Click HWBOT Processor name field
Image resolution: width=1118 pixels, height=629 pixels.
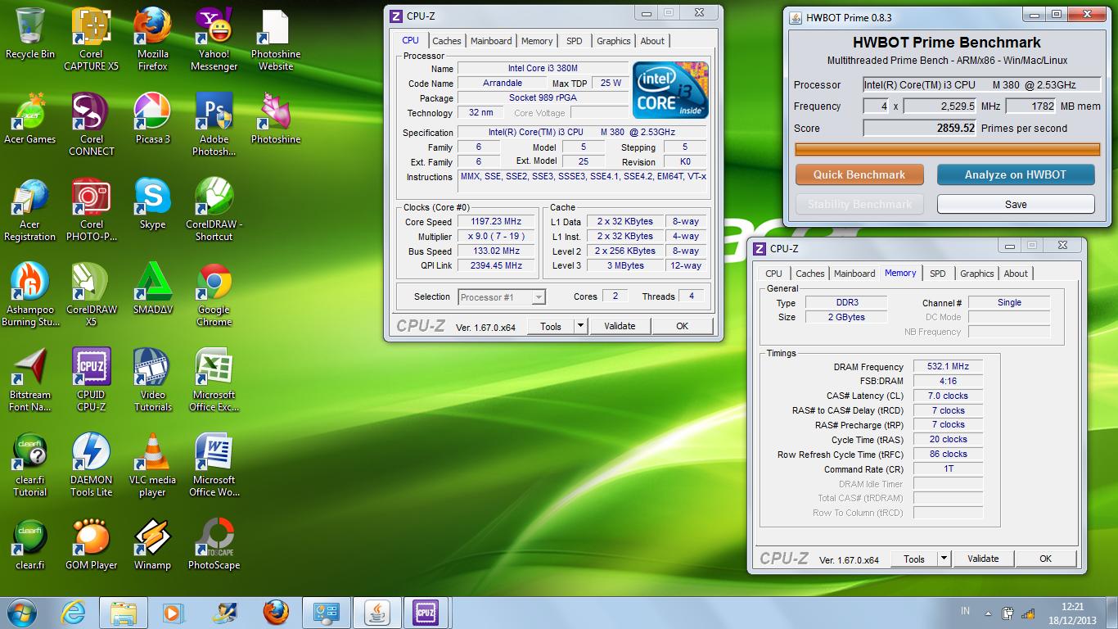tap(982, 84)
